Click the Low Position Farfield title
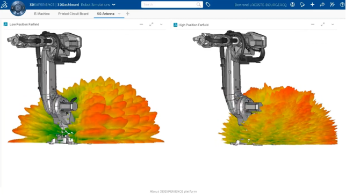346x195 pixels. (x=24, y=25)
